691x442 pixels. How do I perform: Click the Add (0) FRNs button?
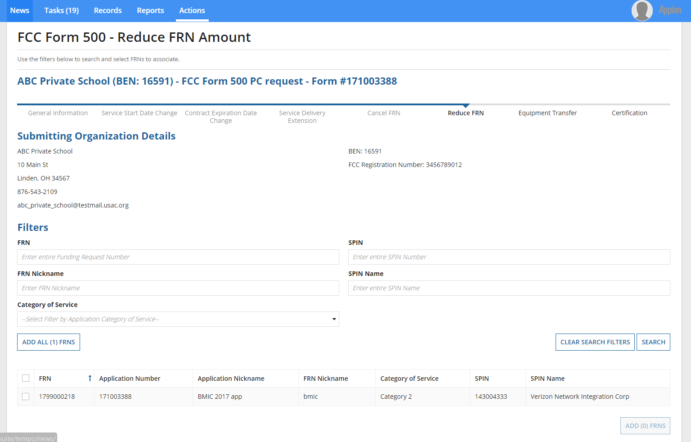645,426
